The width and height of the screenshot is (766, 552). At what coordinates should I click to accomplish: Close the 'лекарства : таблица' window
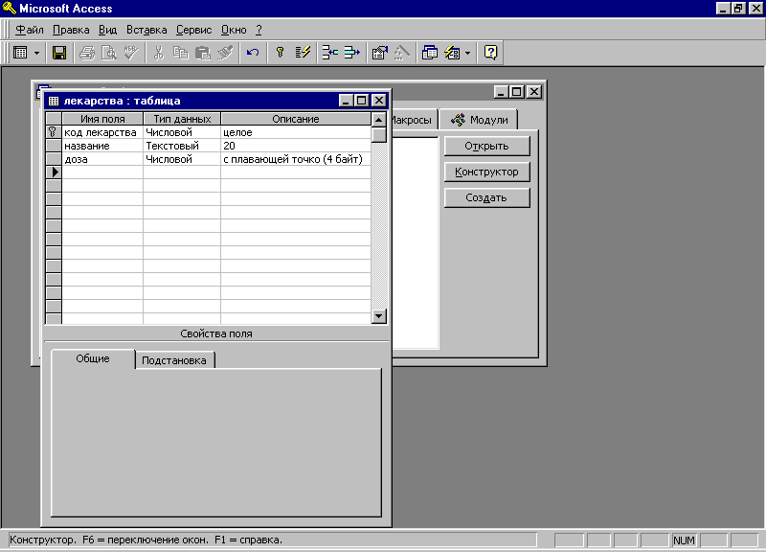pos(379,101)
